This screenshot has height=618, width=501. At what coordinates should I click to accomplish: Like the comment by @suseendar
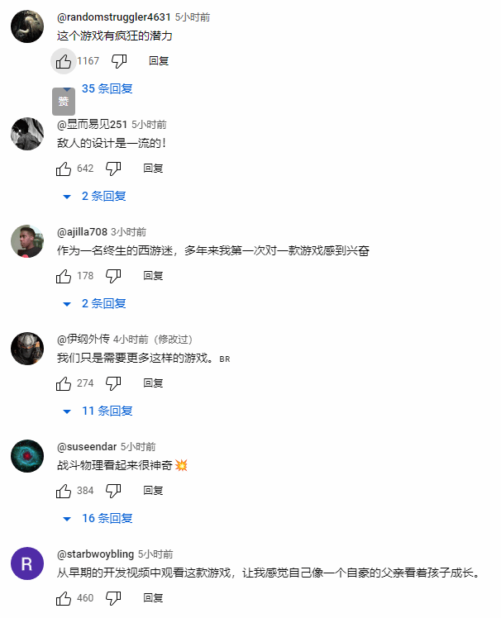click(x=64, y=491)
